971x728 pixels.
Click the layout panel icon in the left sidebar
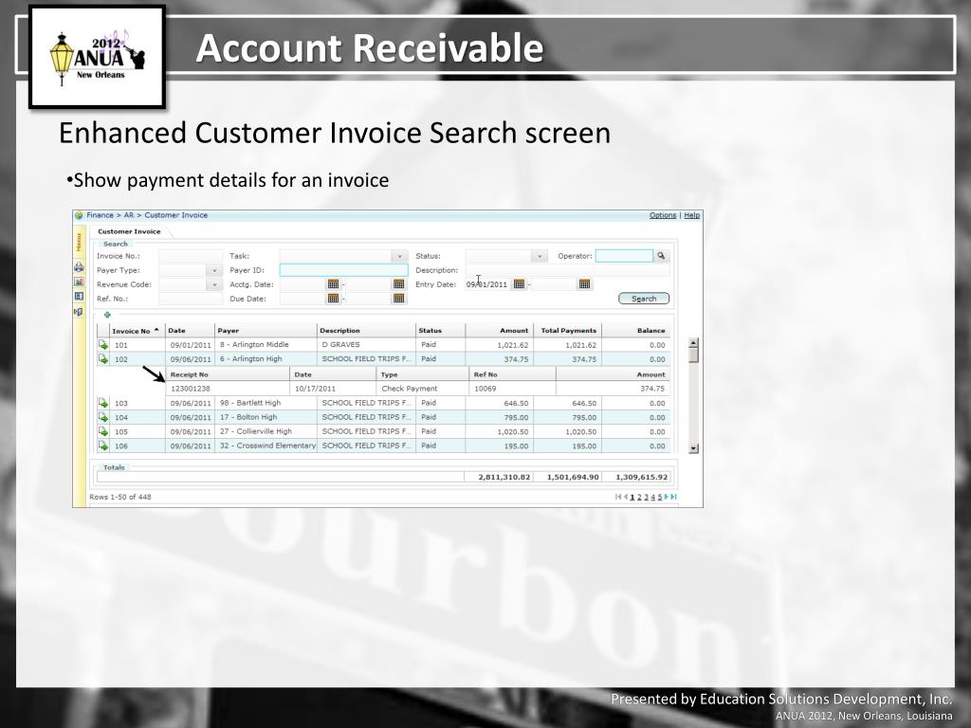point(80,297)
